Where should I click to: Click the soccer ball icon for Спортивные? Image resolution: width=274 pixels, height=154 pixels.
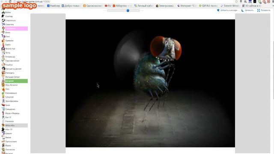click(3, 20)
